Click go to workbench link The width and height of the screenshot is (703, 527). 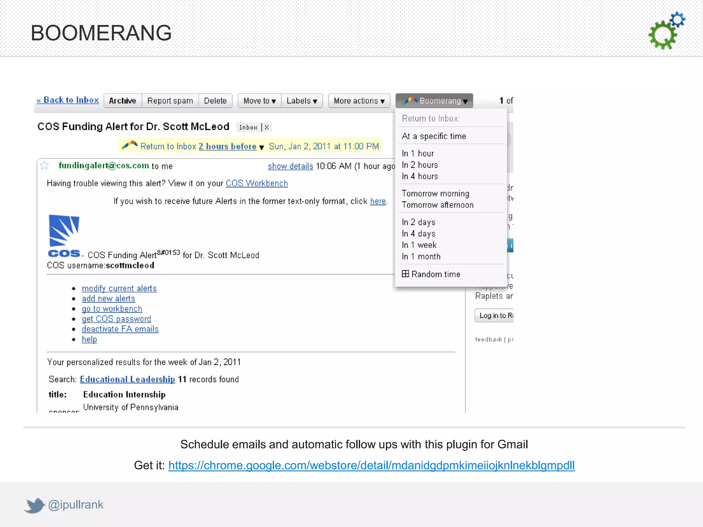[x=112, y=309]
